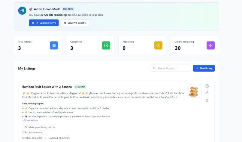The height and width of the screenshot is (142, 242).
Task: Click the 'Total listings' label
Action: (25, 42)
